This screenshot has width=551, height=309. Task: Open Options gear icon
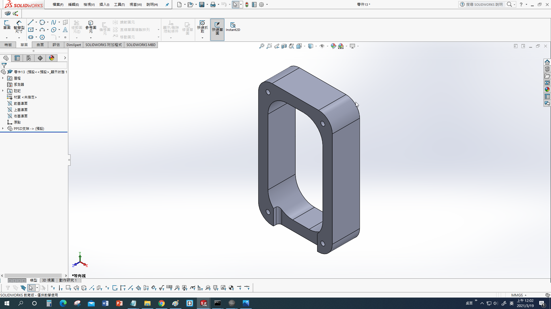pos(261,5)
